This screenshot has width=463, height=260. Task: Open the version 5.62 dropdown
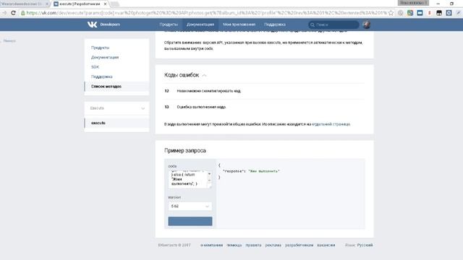click(x=190, y=206)
